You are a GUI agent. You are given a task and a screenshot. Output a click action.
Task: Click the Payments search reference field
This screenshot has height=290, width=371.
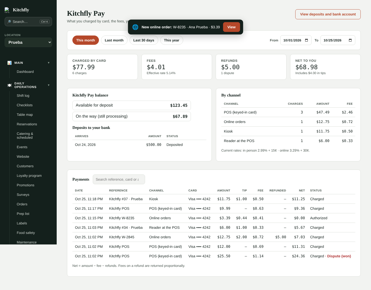tap(119, 179)
